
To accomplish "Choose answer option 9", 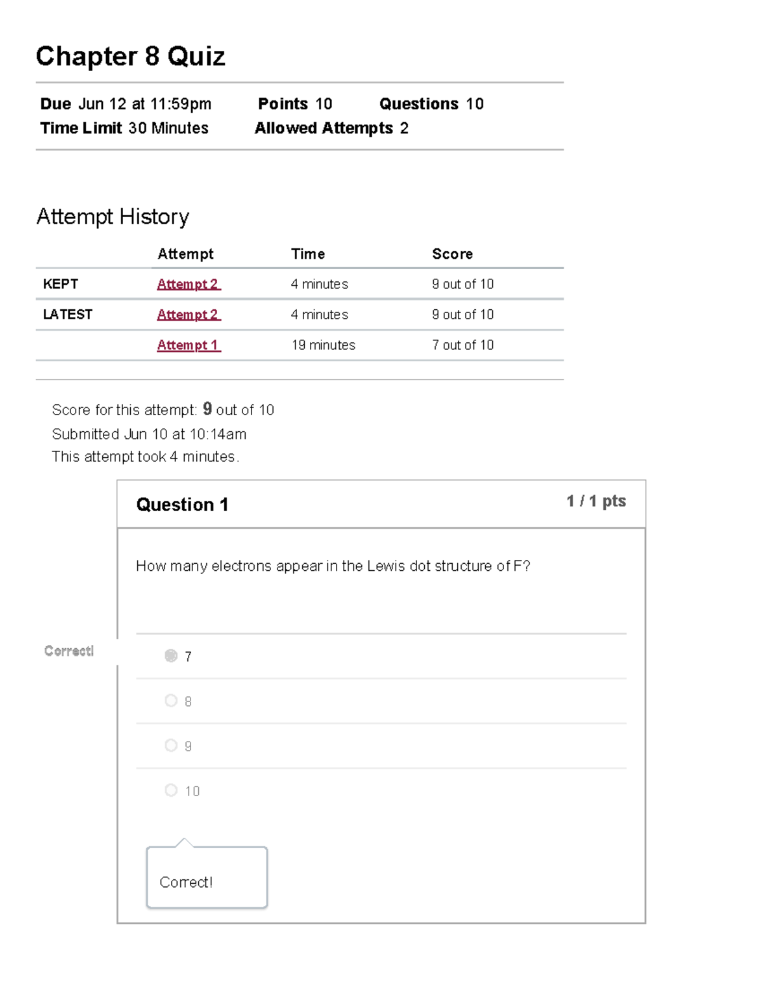I will click(x=170, y=745).
